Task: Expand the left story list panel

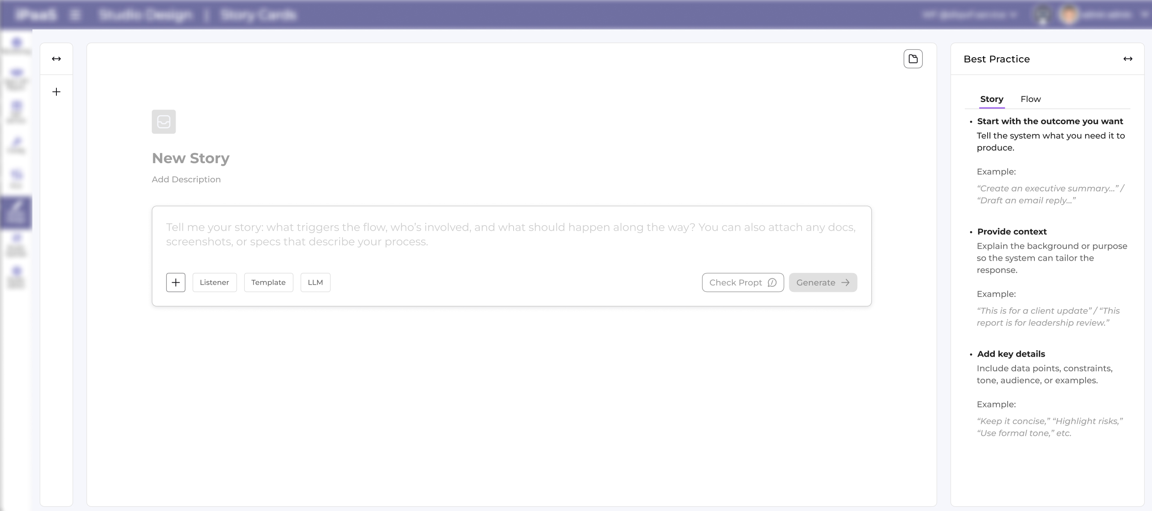Action: [56, 59]
